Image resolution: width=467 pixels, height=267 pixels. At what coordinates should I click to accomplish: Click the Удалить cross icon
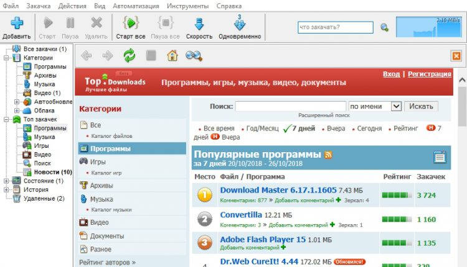[96, 22]
